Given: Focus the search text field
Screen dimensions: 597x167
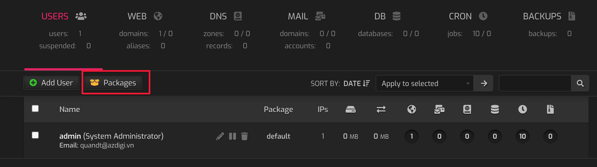Looking at the screenshot, I should pos(535,83).
